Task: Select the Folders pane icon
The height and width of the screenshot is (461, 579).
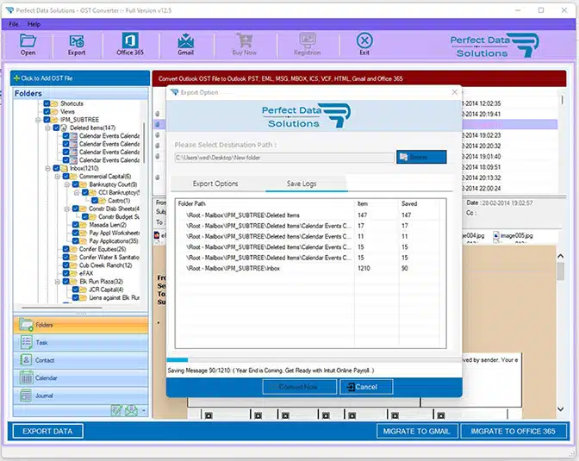Action: [26, 324]
